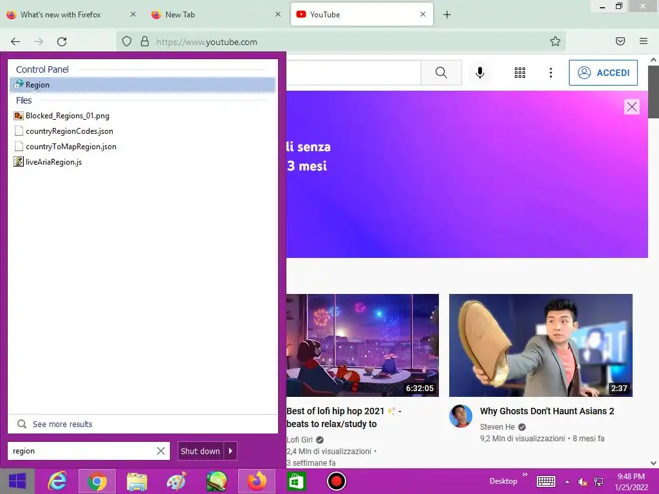Close What's new with Firefox tab
The image size is (659, 494).
(133, 14)
